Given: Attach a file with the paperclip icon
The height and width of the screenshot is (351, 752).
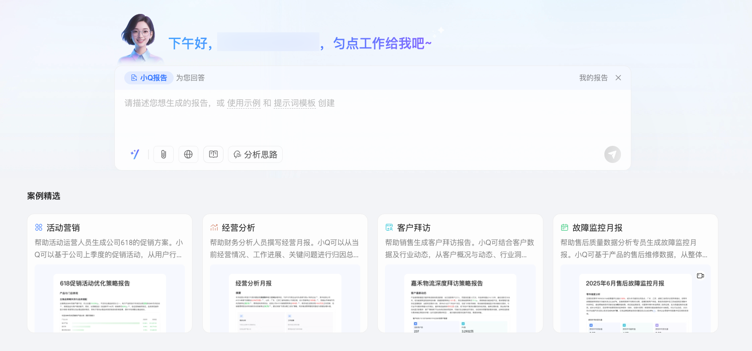Looking at the screenshot, I should (x=163, y=154).
